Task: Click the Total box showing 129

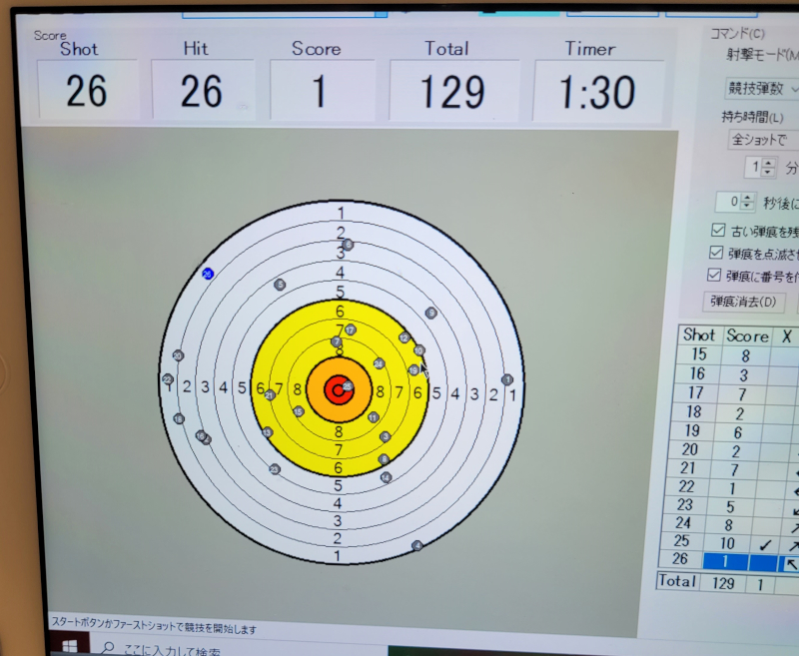Action: tap(453, 92)
